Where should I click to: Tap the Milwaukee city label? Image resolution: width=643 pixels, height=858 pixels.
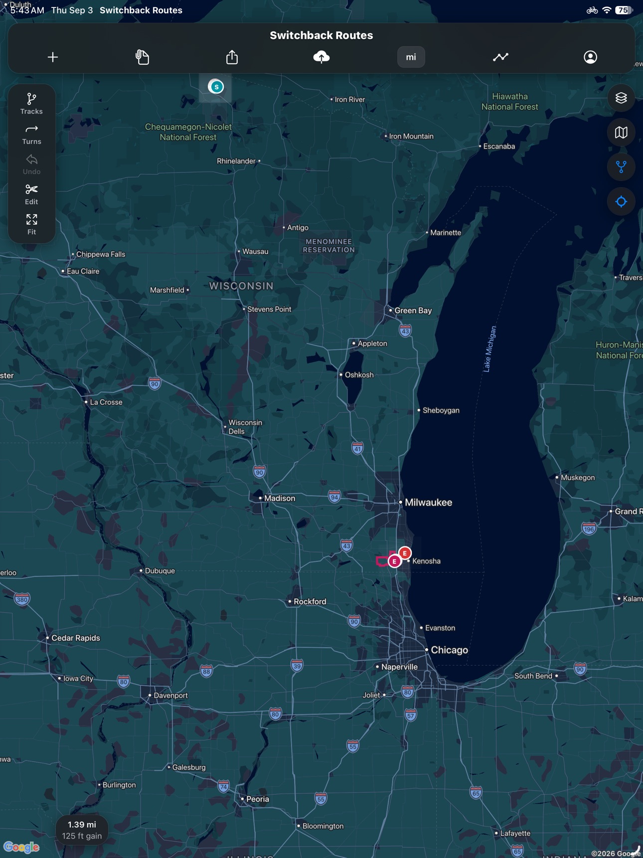tap(428, 503)
